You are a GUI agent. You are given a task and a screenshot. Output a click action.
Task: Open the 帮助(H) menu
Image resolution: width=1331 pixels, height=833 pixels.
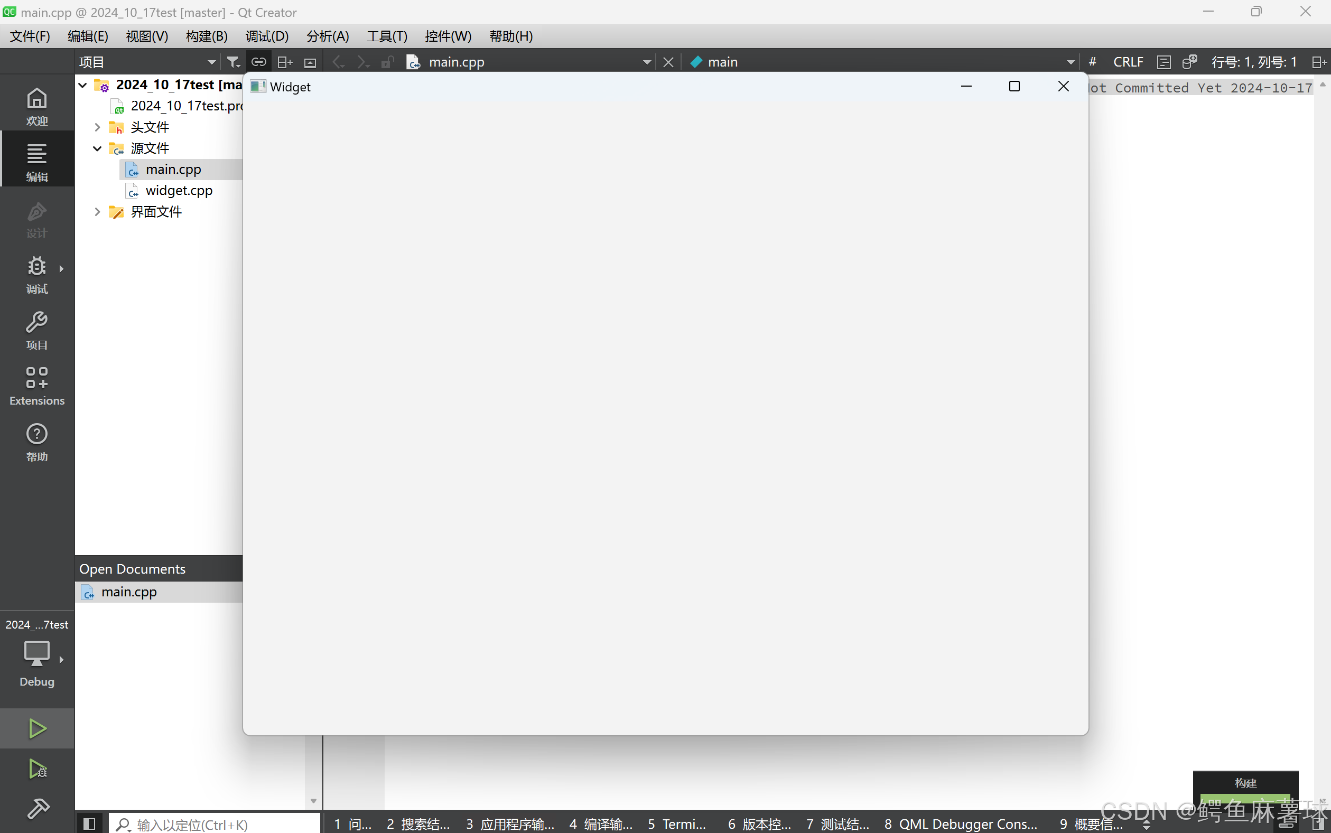point(511,36)
